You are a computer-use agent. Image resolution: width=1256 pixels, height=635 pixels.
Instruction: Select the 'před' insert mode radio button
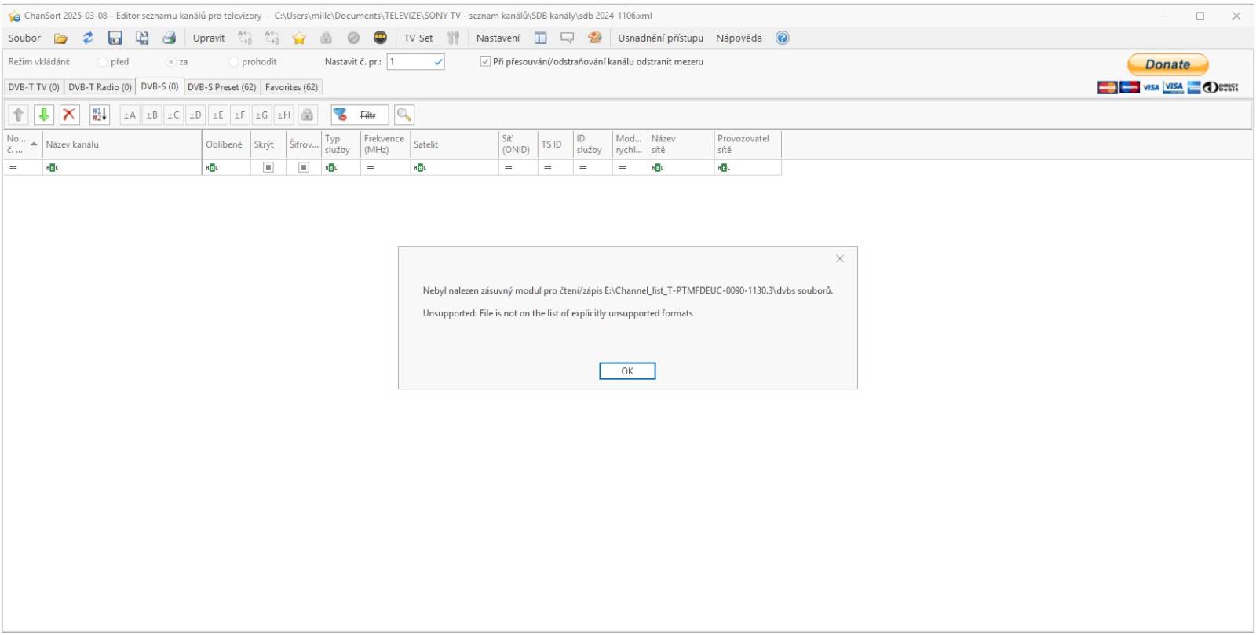103,62
